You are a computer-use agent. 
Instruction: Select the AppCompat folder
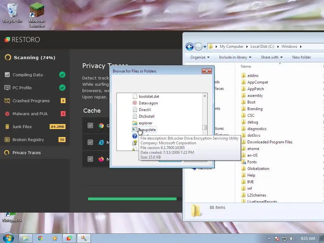pyautogui.click(x=255, y=82)
